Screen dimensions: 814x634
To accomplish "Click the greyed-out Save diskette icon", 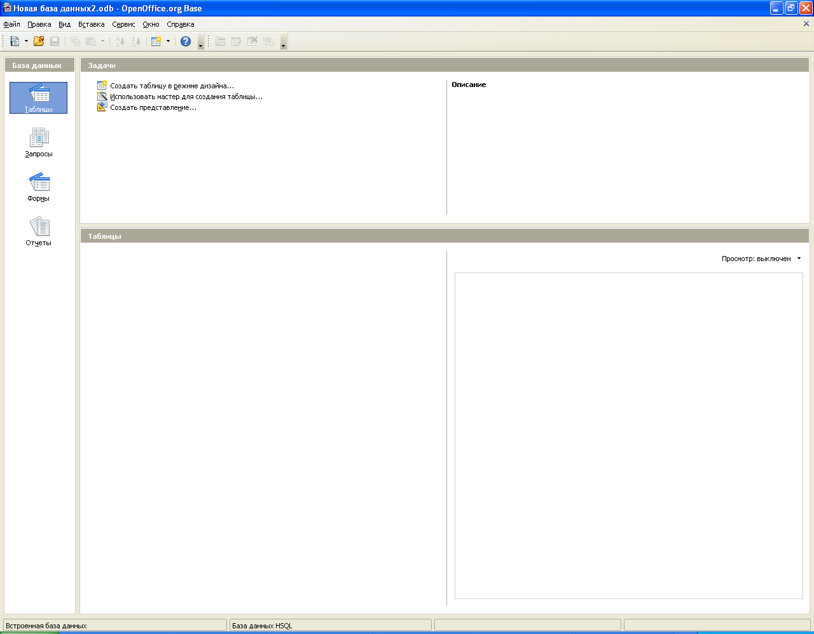I will [55, 41].
